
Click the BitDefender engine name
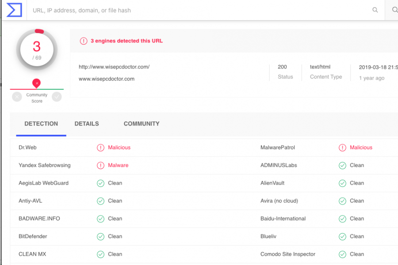pyautogui.click(x=33, y=236)
